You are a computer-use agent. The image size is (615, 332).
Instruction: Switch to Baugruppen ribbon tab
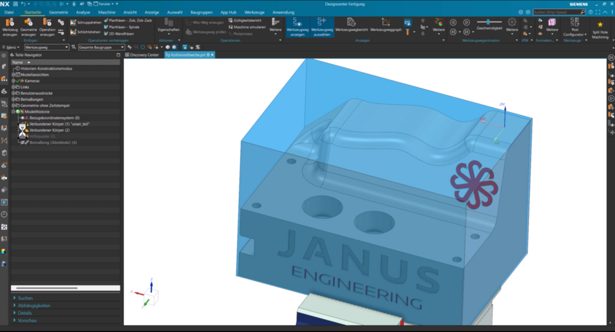click(201, 12)
